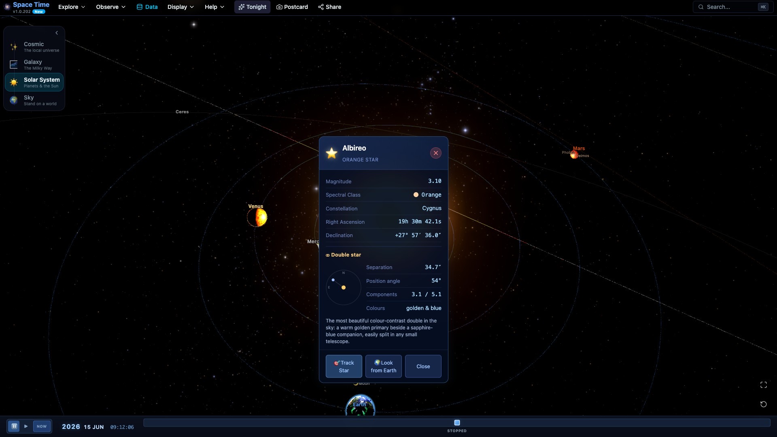This screenshot has width=777, height=437.
Task: Open the Explore dropdown menu
Action: click(72, 7)
